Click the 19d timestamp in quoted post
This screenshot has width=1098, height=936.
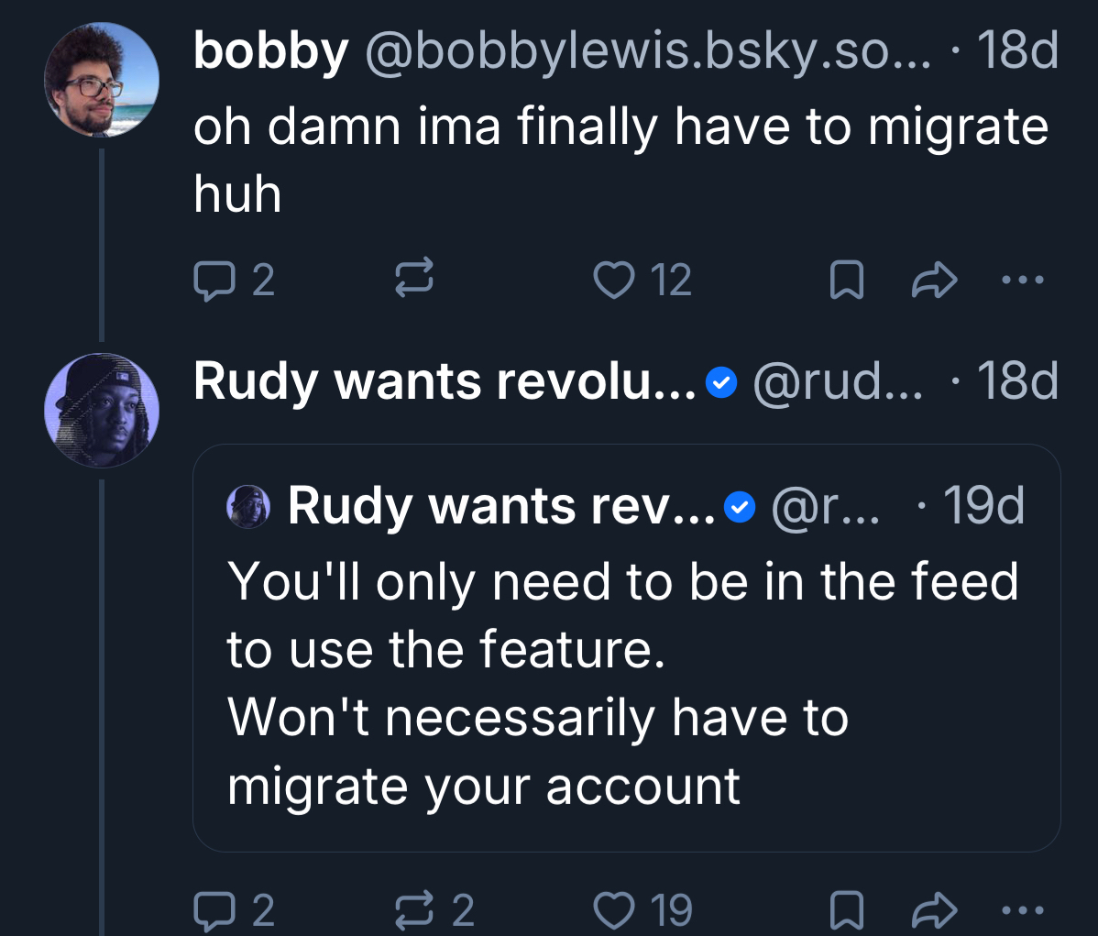tap(983, 505)
